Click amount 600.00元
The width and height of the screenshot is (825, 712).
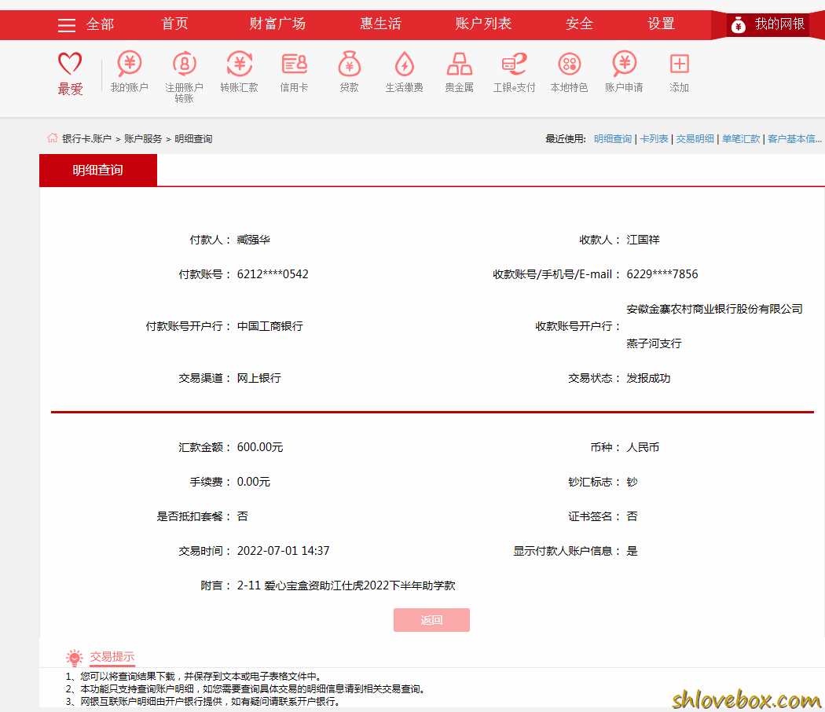(260, 447)
